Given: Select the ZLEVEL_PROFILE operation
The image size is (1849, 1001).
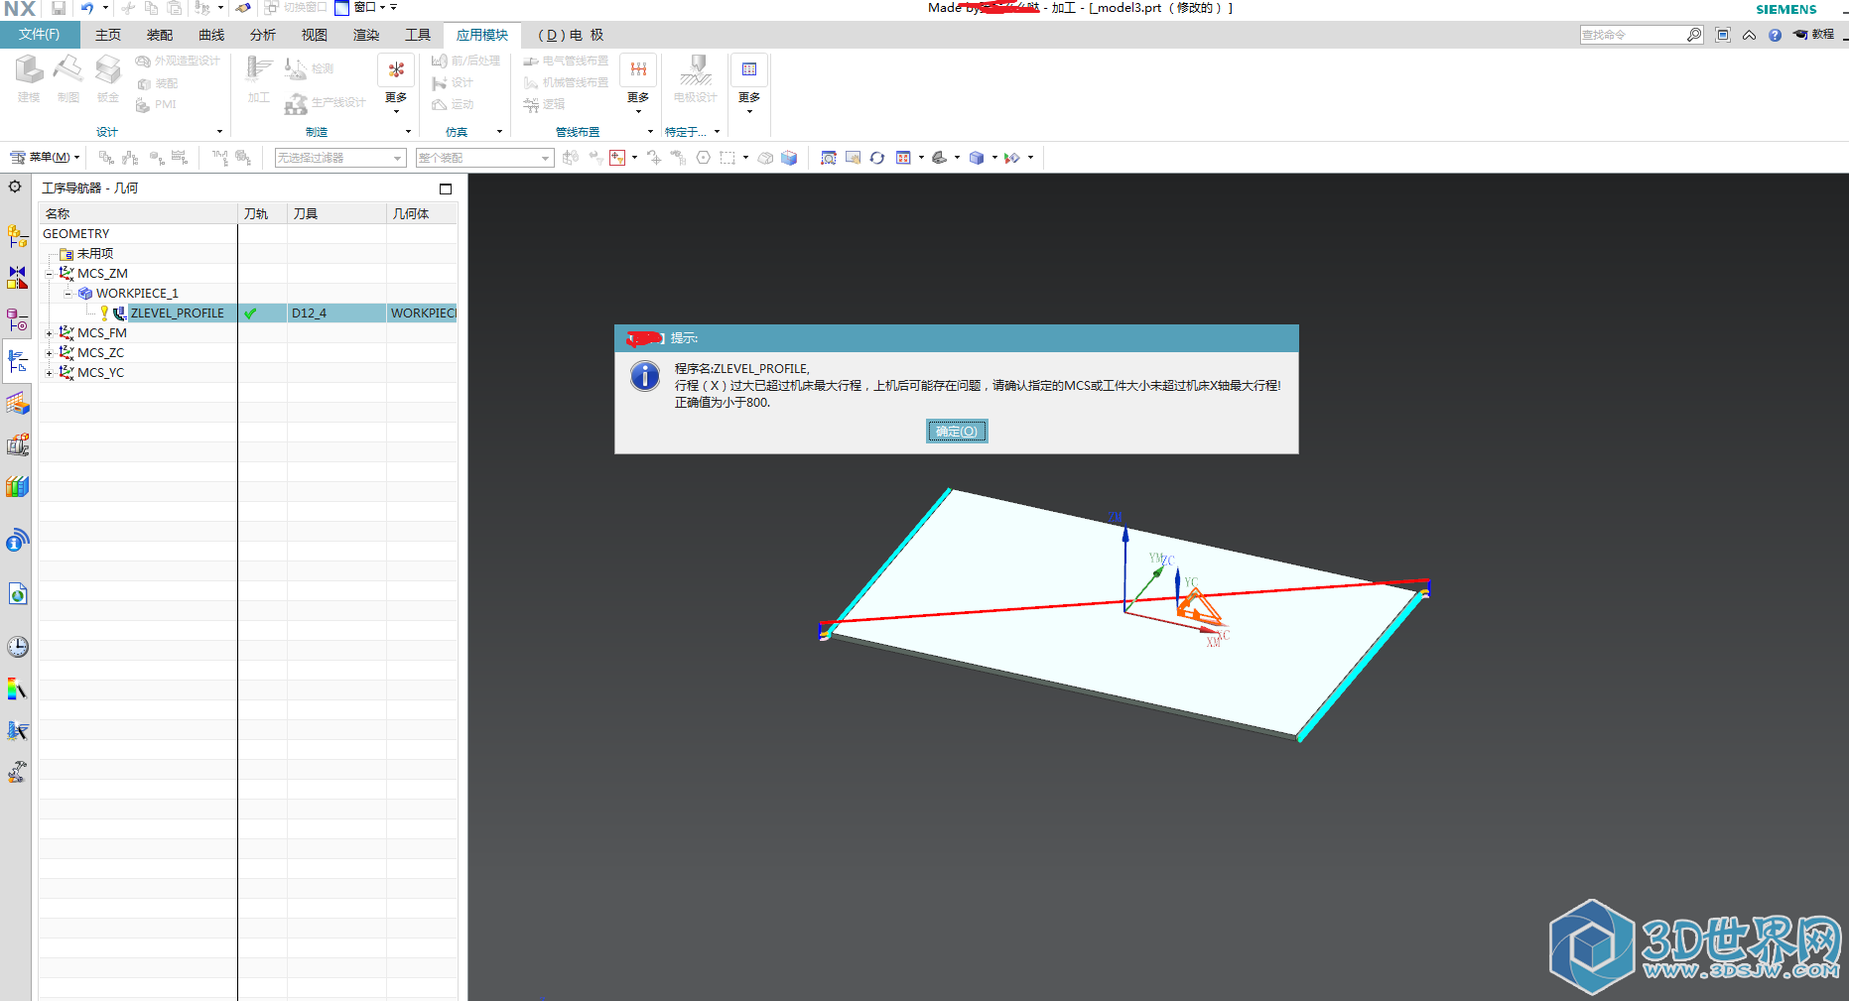Looking at the screenshot, I should coord(177,313).
